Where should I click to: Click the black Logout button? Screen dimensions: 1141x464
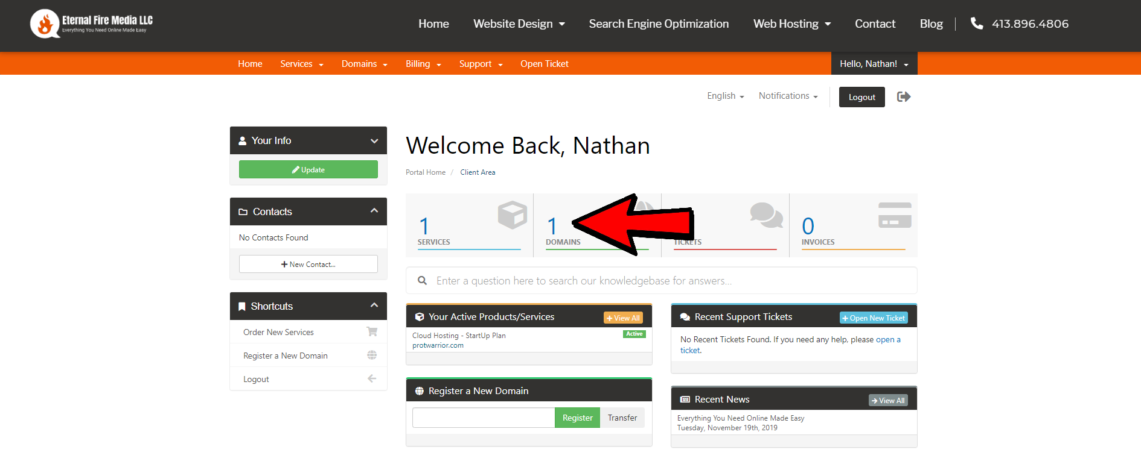(x=862, y=97)
